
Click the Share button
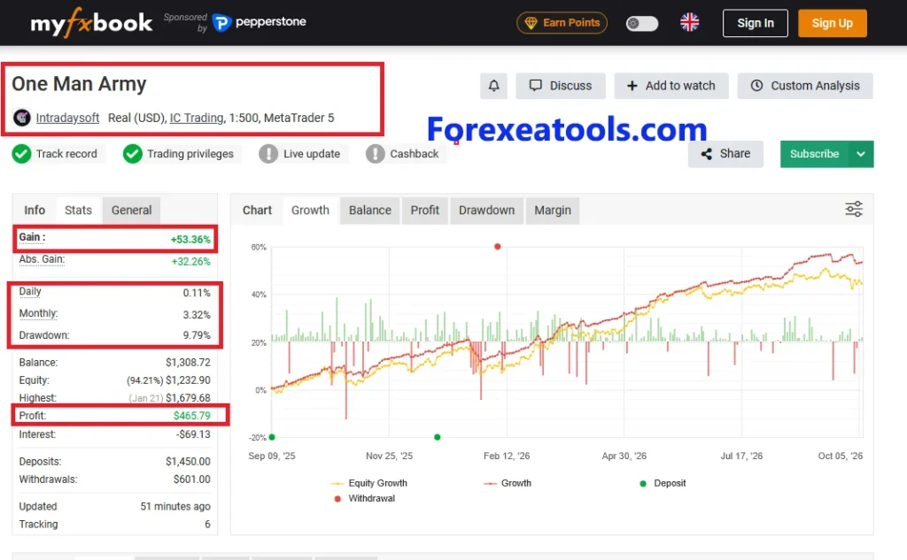pos(725,154)
